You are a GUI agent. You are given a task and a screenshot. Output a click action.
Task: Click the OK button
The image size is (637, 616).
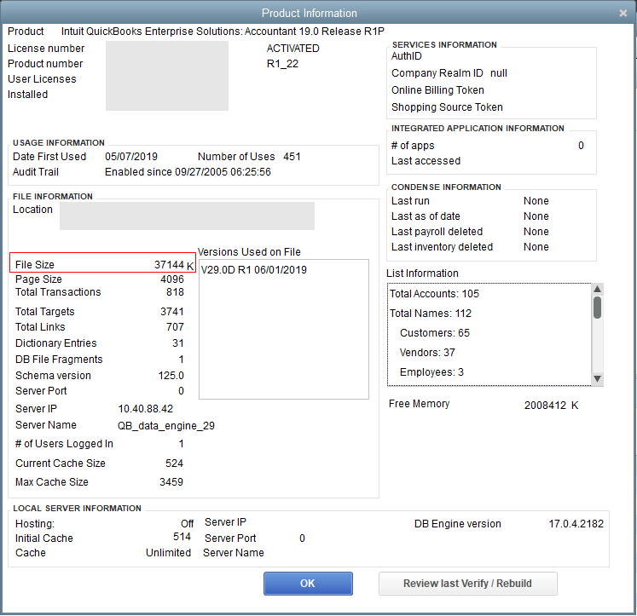tap(308, 584)
